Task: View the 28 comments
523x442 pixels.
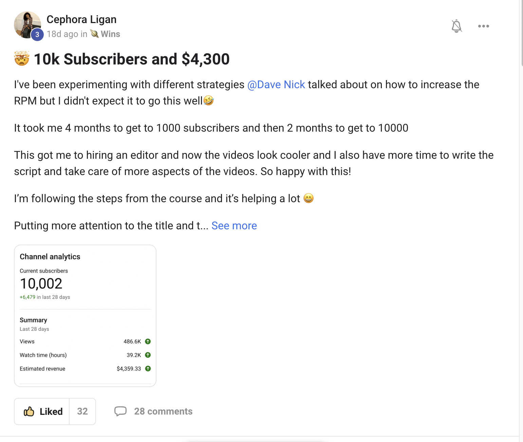Action: click(163, 411)
